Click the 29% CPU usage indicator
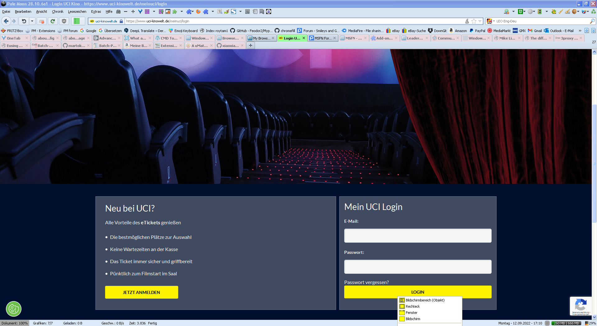 [x=590, y=323]
